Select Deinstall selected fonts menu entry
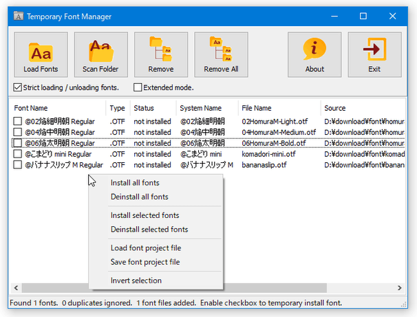The height and width of the screenshot is (317, 417). pos(156,230)
